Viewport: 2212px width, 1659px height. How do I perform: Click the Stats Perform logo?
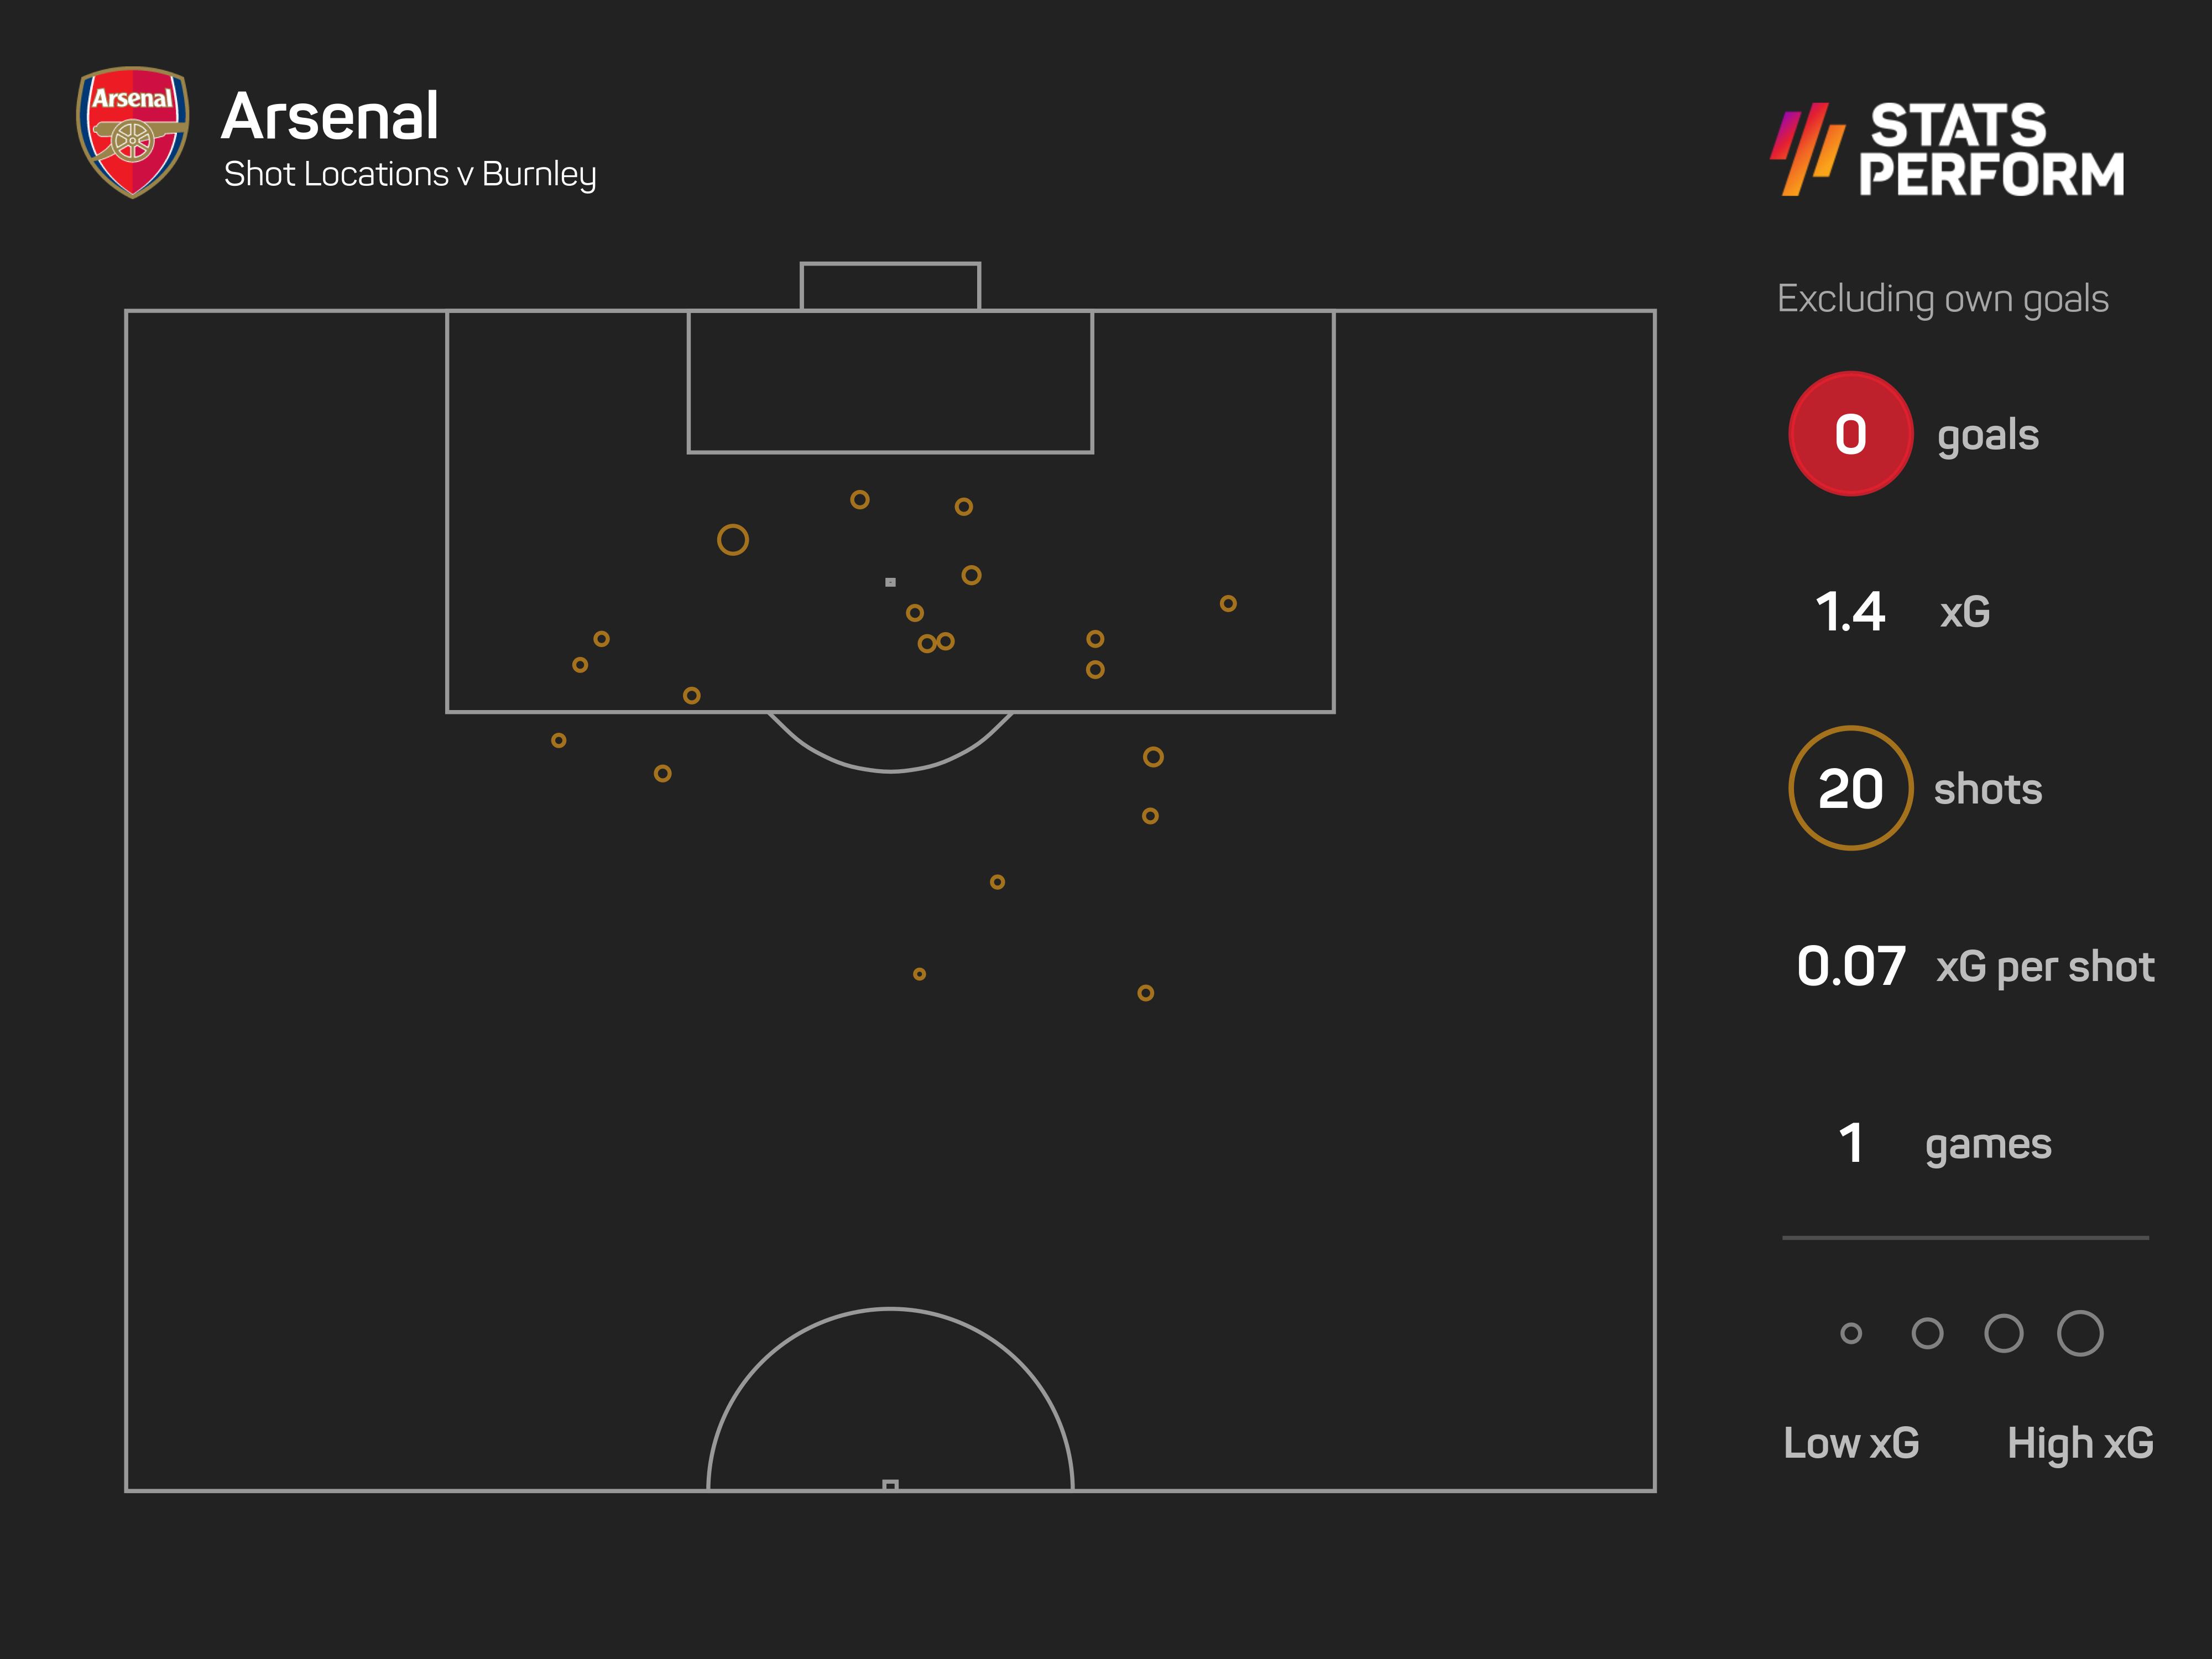[1947, 149]
